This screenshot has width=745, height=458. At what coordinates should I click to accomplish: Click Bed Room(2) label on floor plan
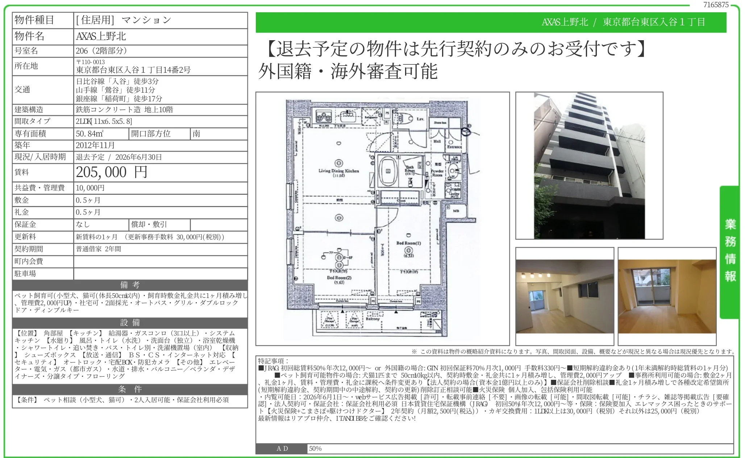coord(339,280)
